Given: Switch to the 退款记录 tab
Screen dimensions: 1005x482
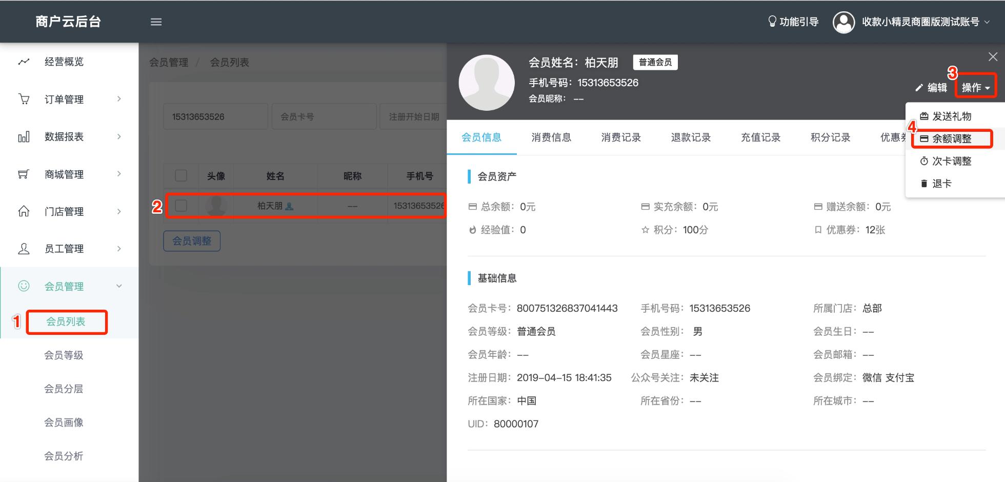Looking at the screenshot, I should click(x=691, y=137).
